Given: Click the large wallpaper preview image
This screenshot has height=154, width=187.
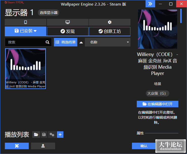Looking at the screenshot, I should (157, 29).
